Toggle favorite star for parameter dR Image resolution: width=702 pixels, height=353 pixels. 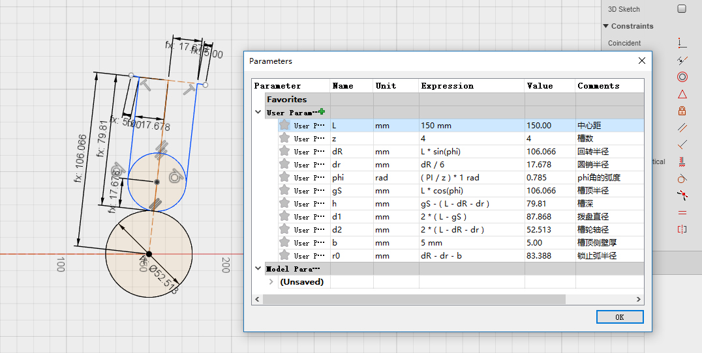[284, 151]
